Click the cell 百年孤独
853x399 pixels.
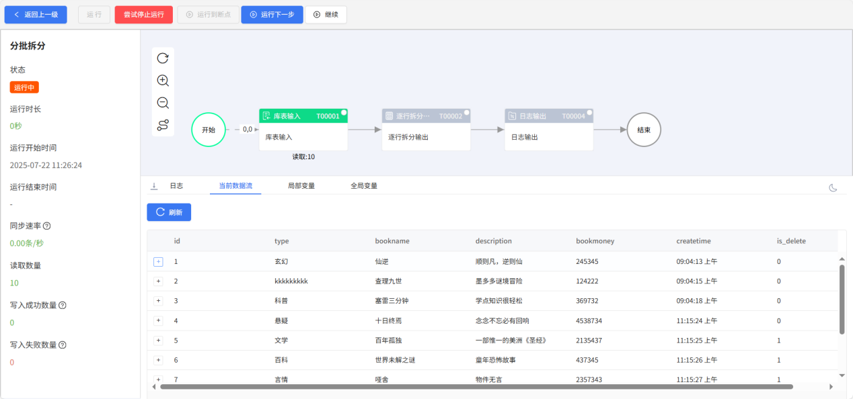click(x=389, y=341)
